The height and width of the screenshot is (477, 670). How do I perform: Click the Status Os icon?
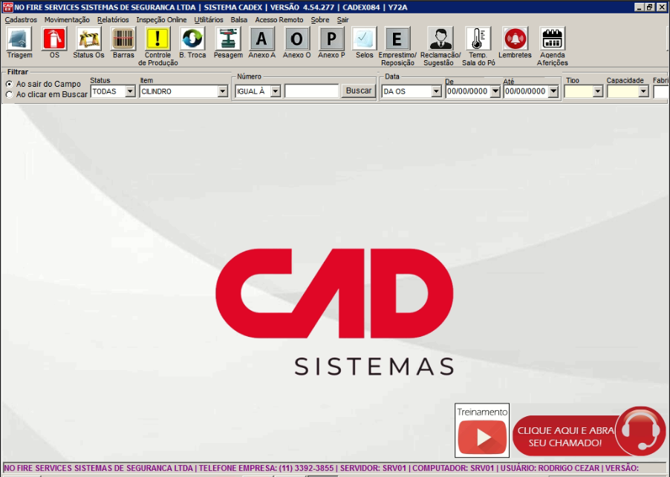(89, 39)
